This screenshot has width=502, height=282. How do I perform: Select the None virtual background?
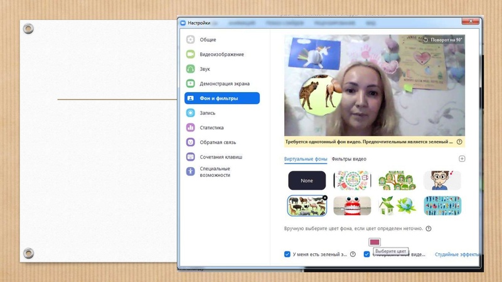click(307, 180)
